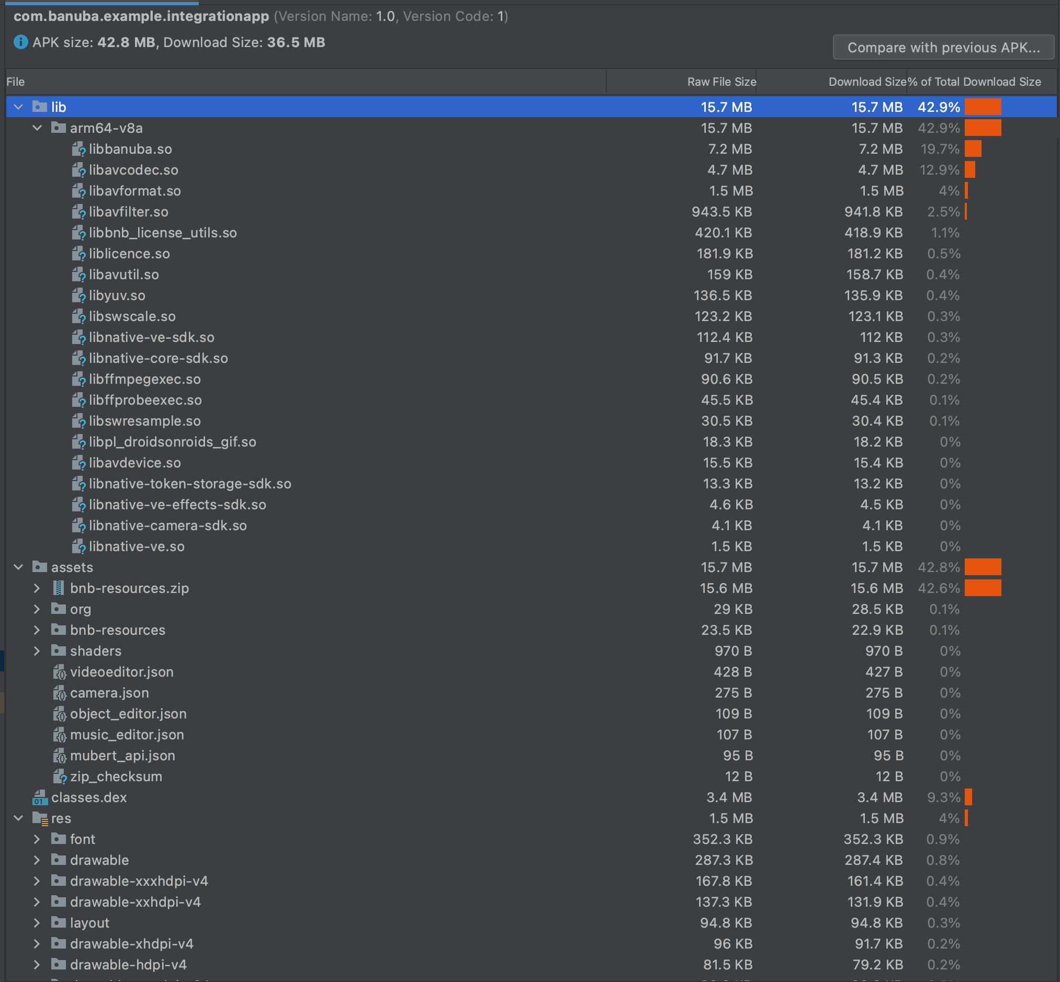1060x982 pixels.
Task: Click the Download Size column header
Action: point(831,82)
